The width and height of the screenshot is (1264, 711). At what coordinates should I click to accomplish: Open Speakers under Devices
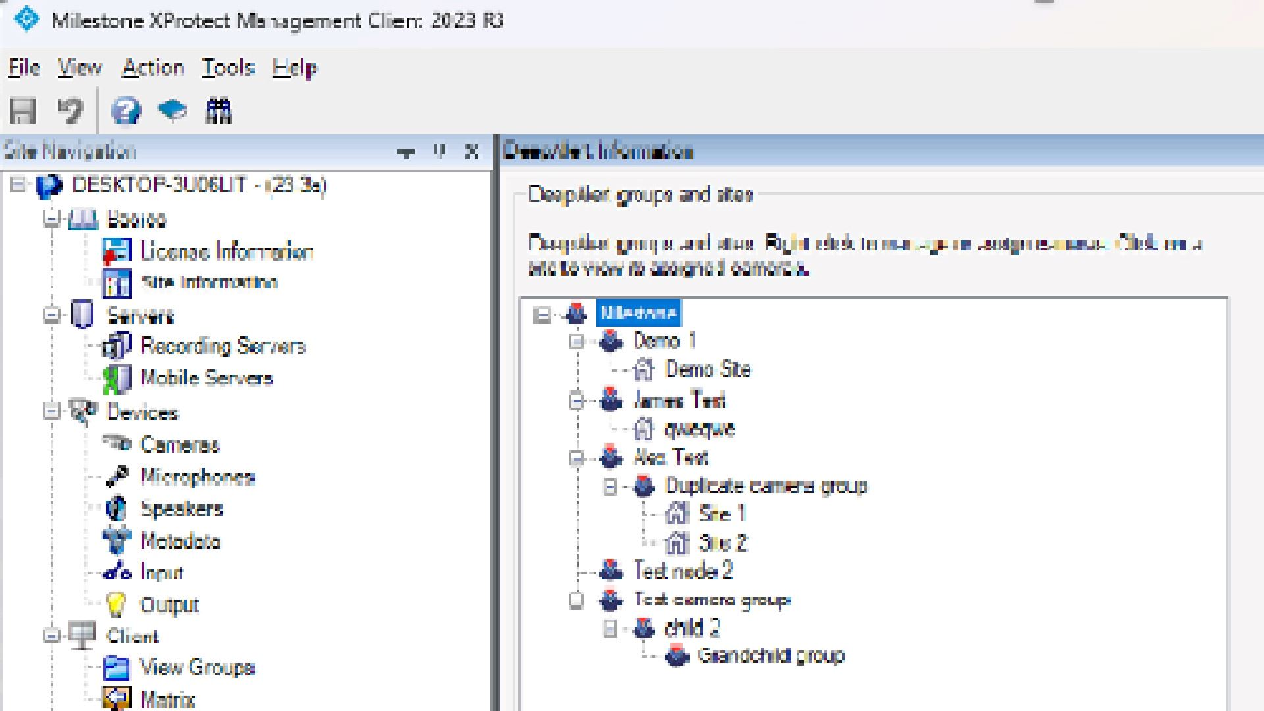click(182, 509)
